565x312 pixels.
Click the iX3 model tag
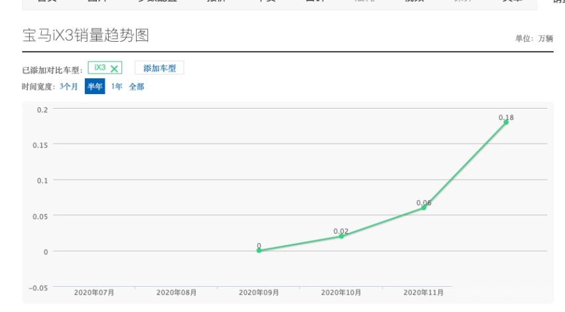point(105,68)
